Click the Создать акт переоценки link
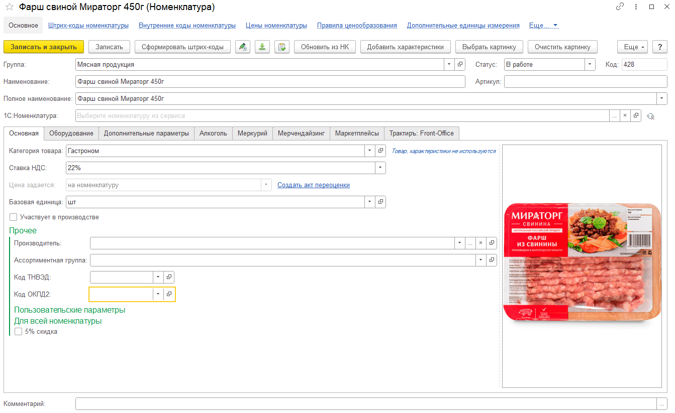Viewport: 675px width, 413px height. point(314,185)
